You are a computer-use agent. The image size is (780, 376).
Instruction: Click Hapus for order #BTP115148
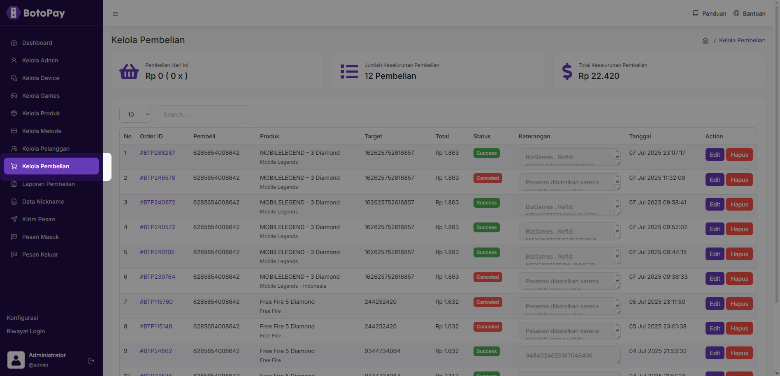pyautogui.click(x=739, y=328)
